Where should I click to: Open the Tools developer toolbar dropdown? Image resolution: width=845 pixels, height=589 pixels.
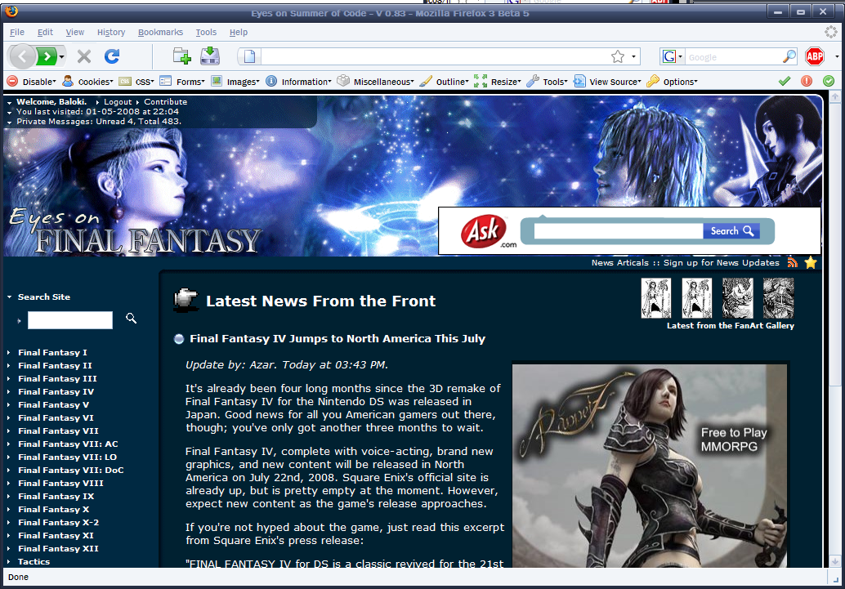coord(548,82)
